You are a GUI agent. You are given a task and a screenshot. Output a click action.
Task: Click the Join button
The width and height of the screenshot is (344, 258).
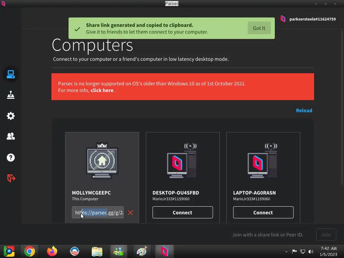click(x=326, y=235)
